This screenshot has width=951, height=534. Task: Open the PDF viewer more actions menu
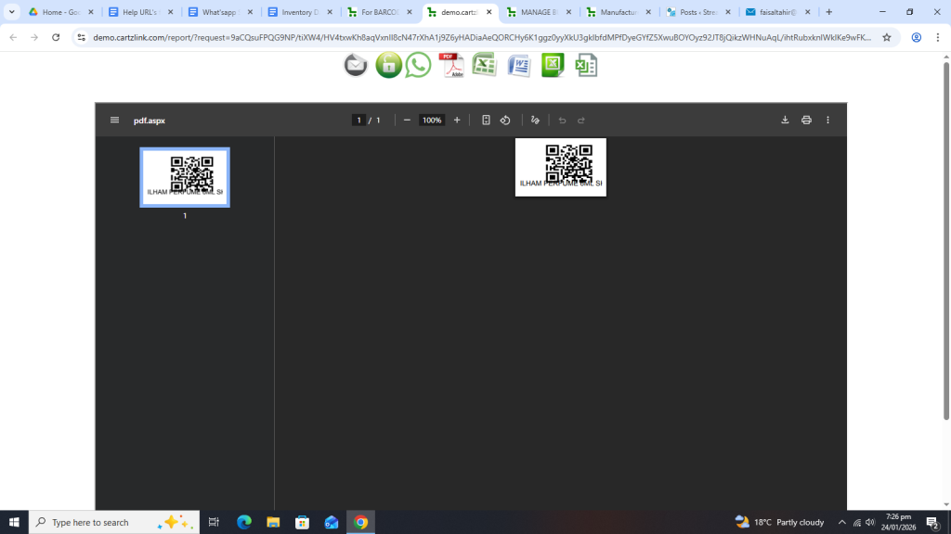(827, 121)
